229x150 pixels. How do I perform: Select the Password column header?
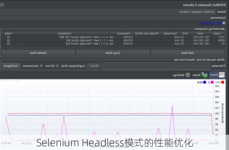(x=124, y=34)
